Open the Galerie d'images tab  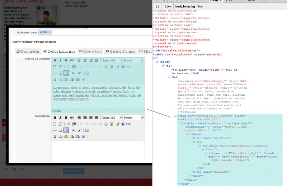point(121,51)
